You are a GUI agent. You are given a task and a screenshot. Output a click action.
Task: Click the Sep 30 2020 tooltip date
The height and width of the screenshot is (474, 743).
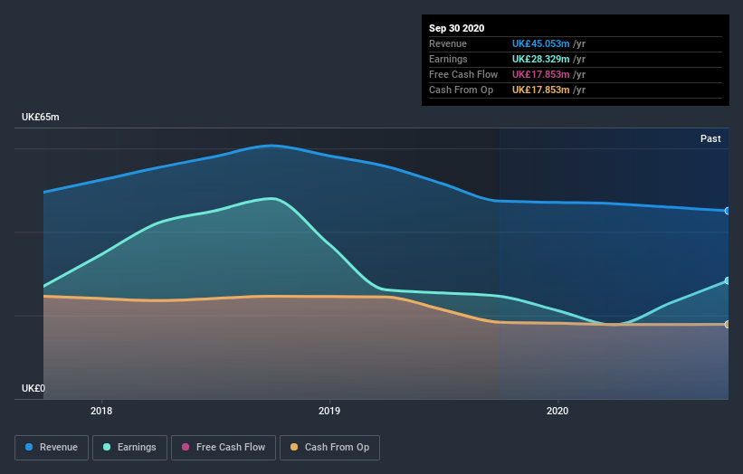(456, 28)
